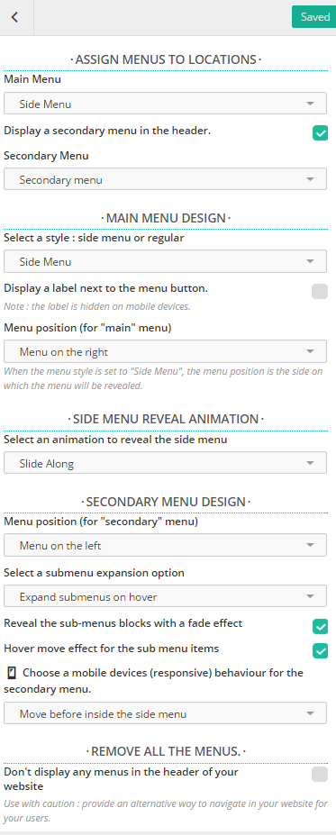This screenshot has width=336, height=835.
Task: Open the Move before inside the side menu dropdown
Action: pyautogui.click(x=165, y=713)
